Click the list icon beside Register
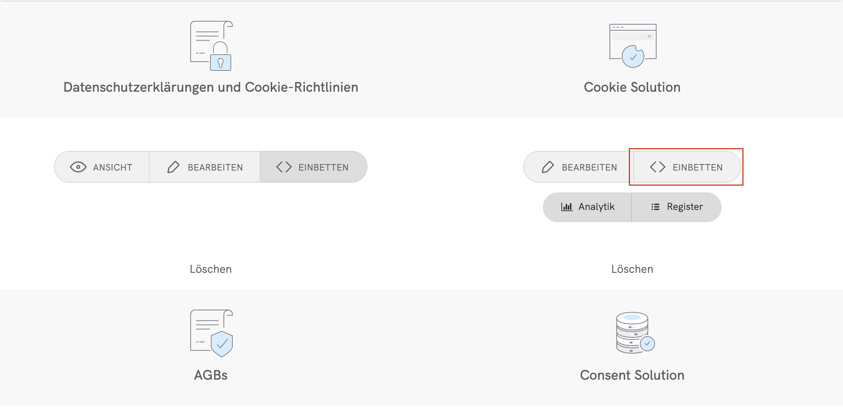Viewport: 843px width, 410px height. (x=655, y=207)
